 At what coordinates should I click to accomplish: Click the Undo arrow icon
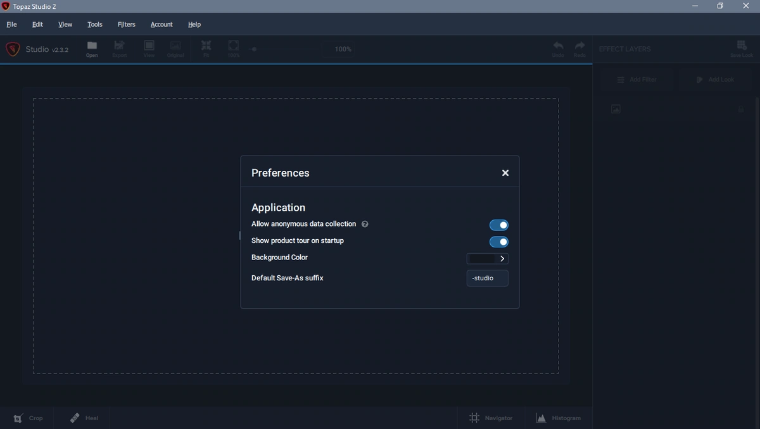[x=558, y=49]
